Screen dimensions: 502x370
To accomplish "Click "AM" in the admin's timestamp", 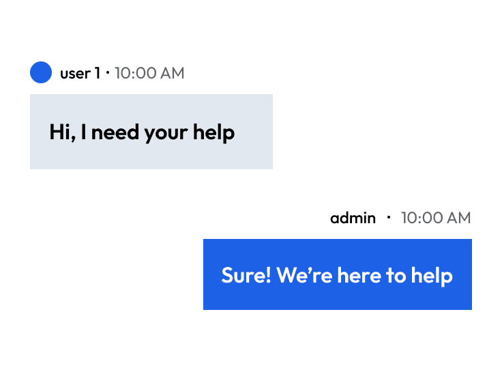I will pos(458,218).
